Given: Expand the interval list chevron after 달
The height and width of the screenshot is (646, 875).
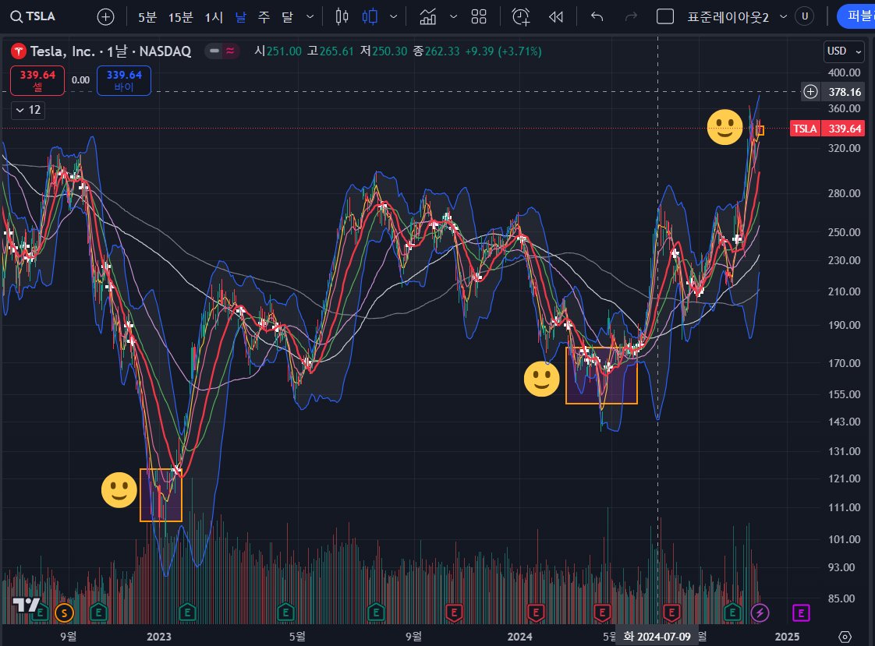Looking at the screenshot, I should point(310,17).
